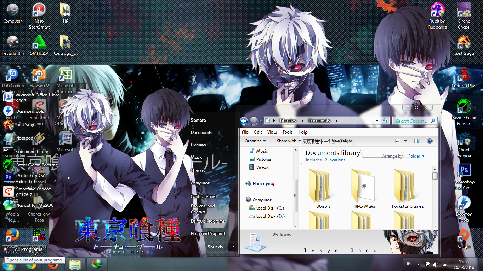Open the Edit menu in Explorer
483x271 pixels.
(258, 132)
